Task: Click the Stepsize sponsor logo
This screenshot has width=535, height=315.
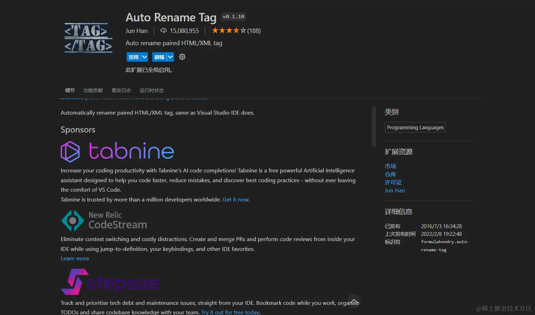Action: click(x=110, y=282)
